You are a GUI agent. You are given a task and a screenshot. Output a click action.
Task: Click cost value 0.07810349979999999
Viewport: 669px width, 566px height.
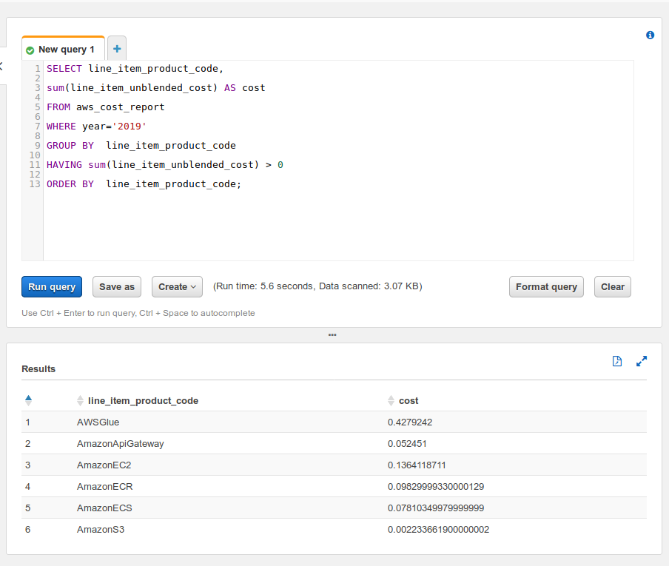coord(436,508)
